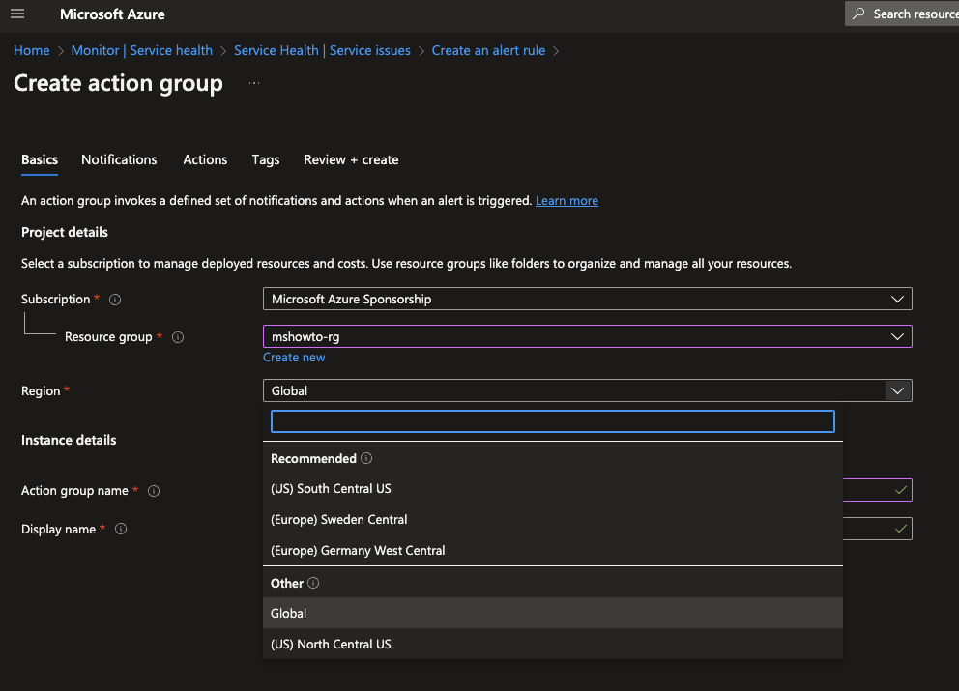
Task: Click the search magnifier icon
Action: 858,14
